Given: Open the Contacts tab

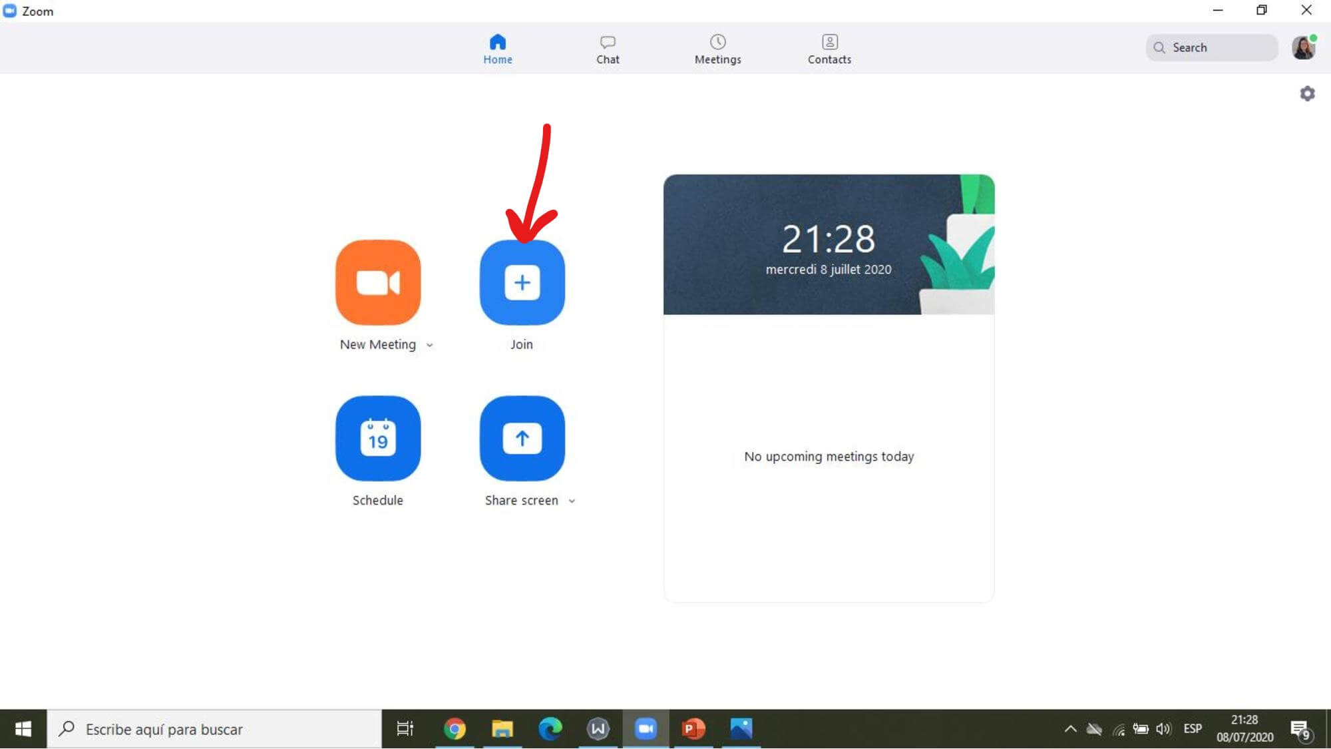Looking at the screenshot, I should 829,49.
